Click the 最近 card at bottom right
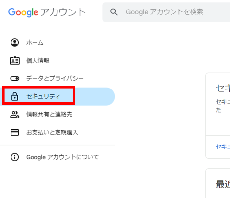This screenshot has height=198, width=230. [222, 184]
